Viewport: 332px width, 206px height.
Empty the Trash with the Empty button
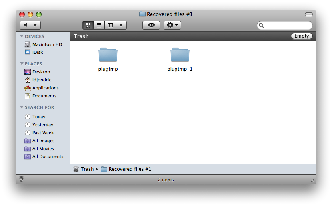(302, 36)
